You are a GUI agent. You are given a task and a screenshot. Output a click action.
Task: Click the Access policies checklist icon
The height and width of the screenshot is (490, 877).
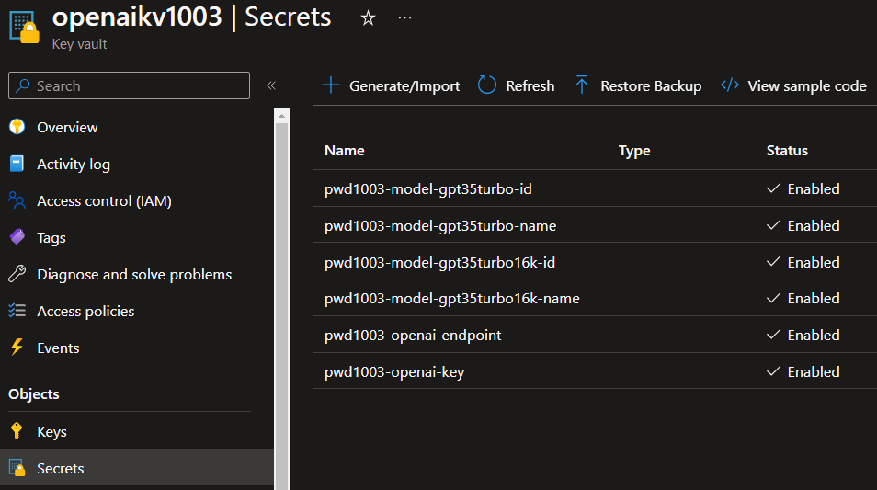pos(17,311)
